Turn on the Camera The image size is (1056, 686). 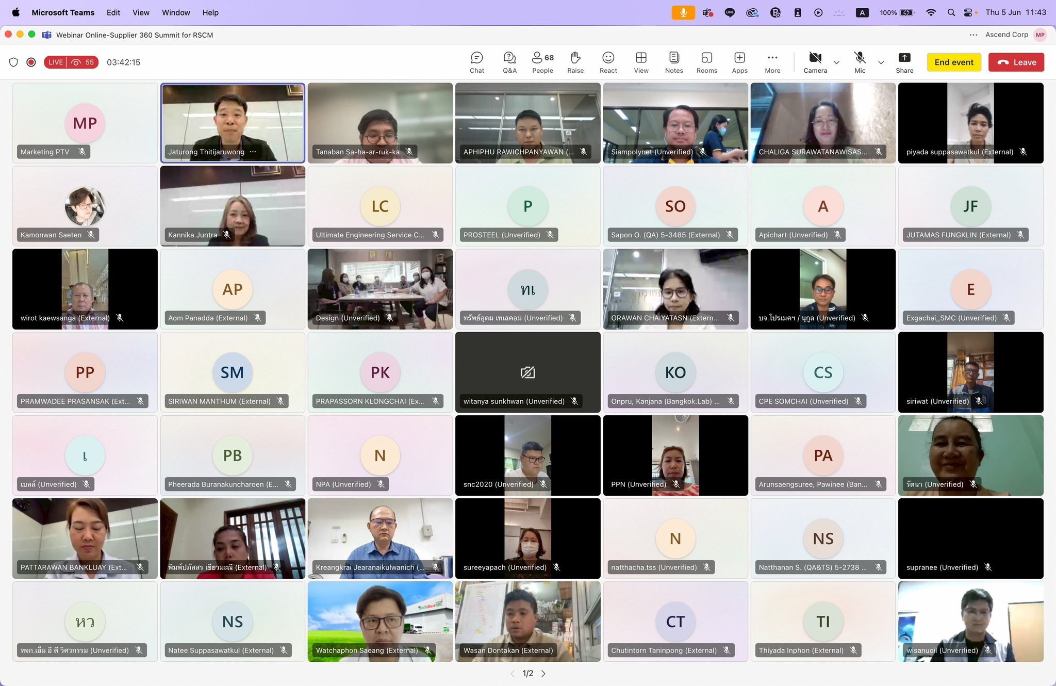coord(815,62)
